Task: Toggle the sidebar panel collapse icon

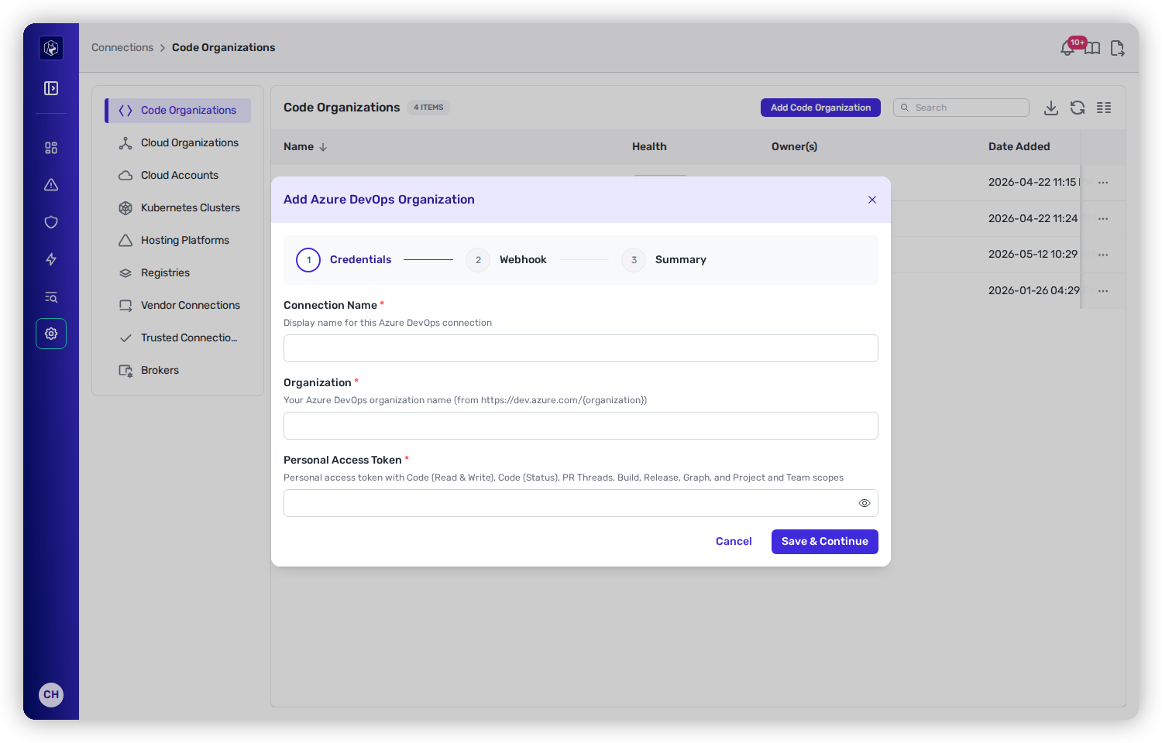Action: click(51, 88)
